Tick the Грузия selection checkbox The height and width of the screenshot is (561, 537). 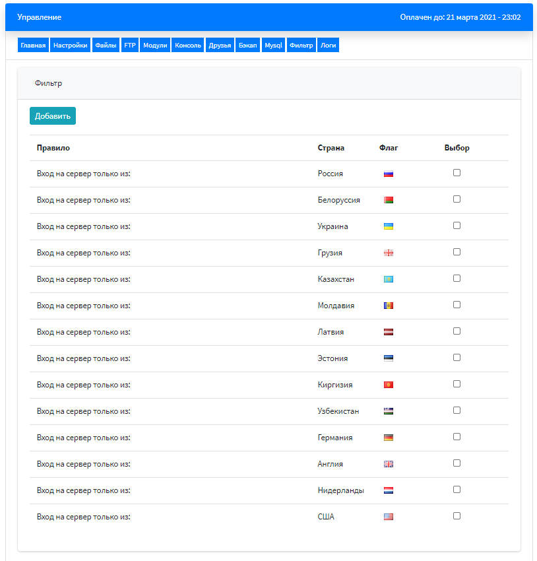coord(457,252)
